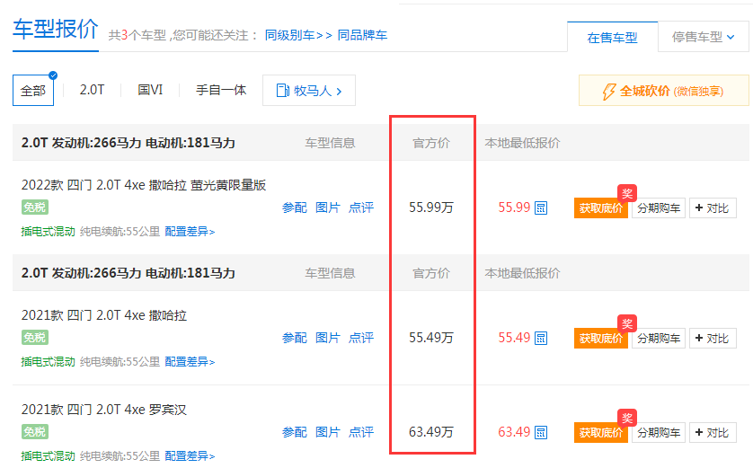Image resolution: width=753 pixels, height=468 pixels.
Task: Click the red 55.49 local price
Action: pyautogui.click(x=514, y=338)
